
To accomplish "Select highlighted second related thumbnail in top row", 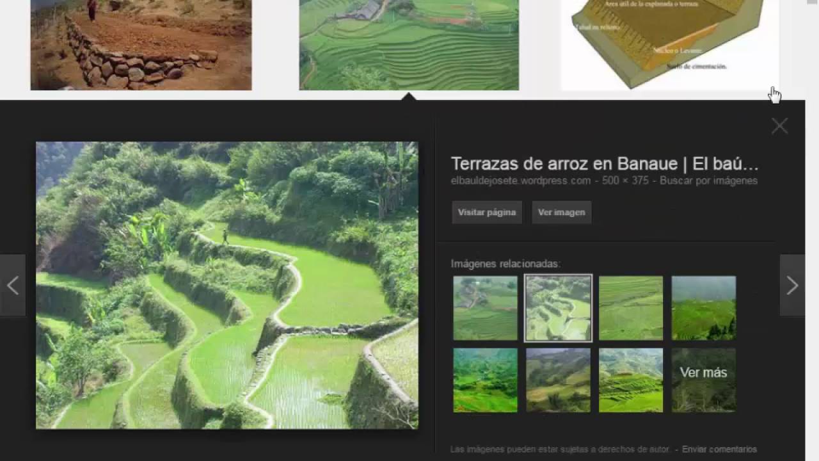I will tap(558, 308).
